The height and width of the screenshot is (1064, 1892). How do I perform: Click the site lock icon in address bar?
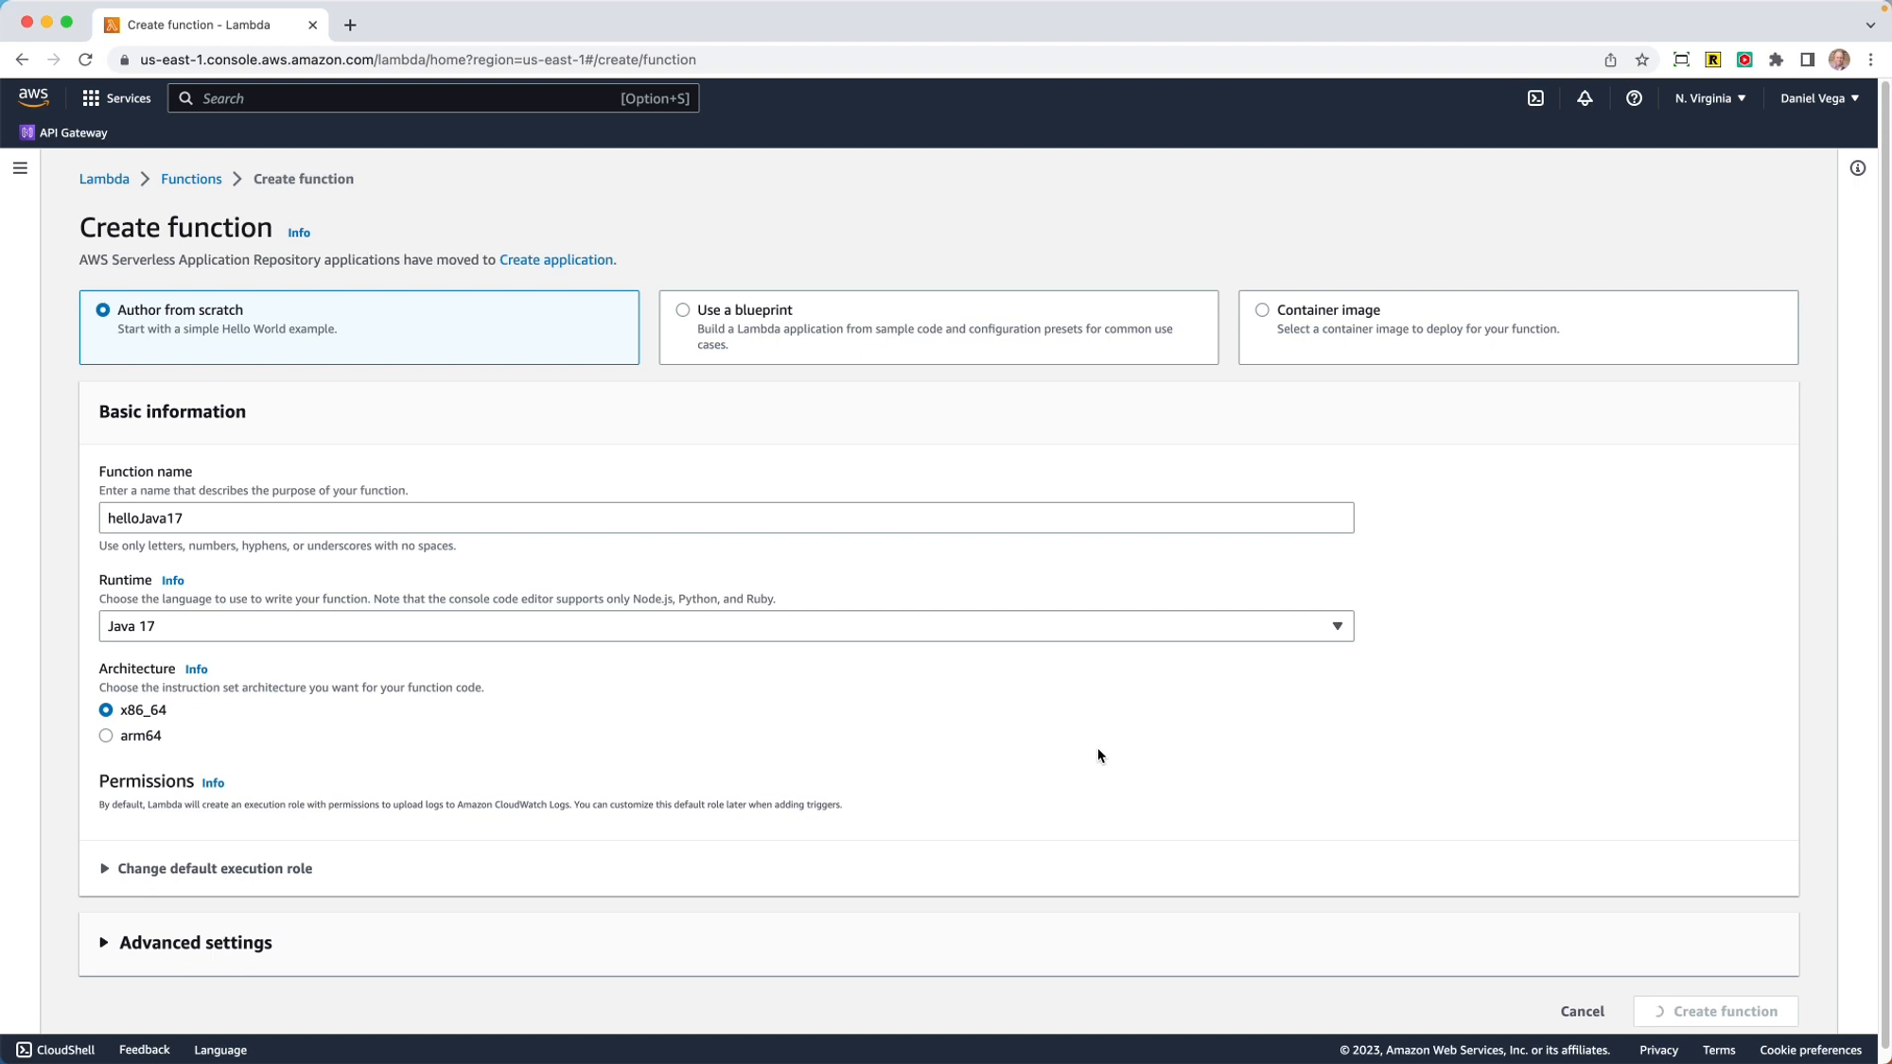[x=124, y=60]
